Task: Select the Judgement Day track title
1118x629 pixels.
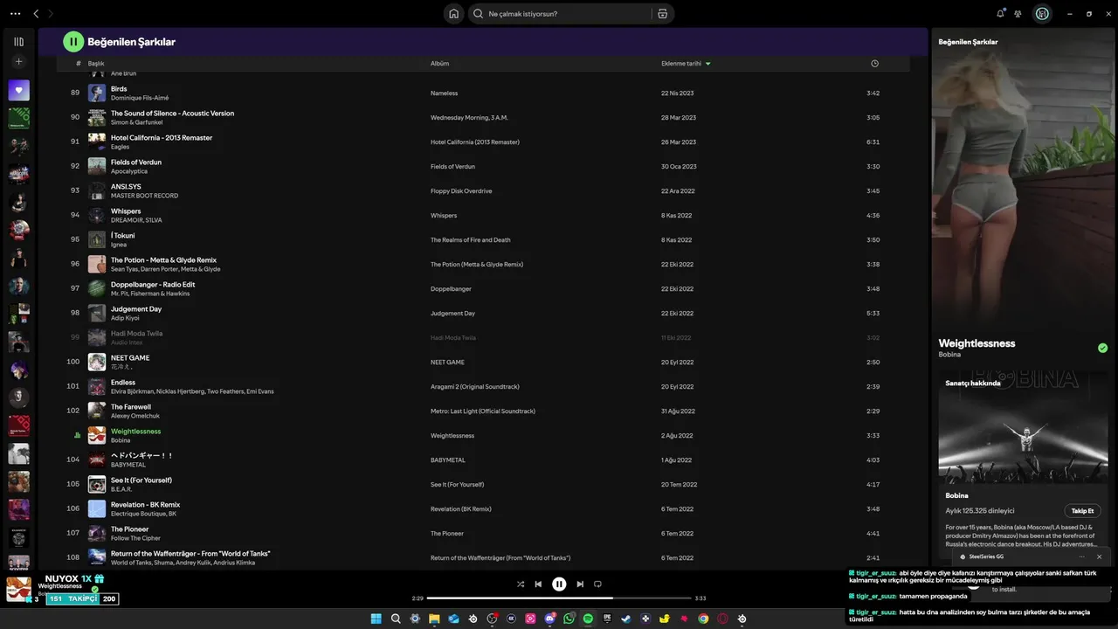Action: 136,309
